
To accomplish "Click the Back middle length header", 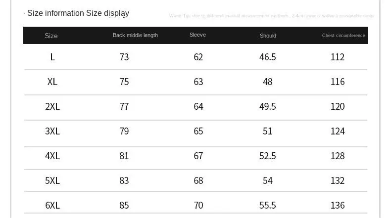I will click(x=135, y=35).
